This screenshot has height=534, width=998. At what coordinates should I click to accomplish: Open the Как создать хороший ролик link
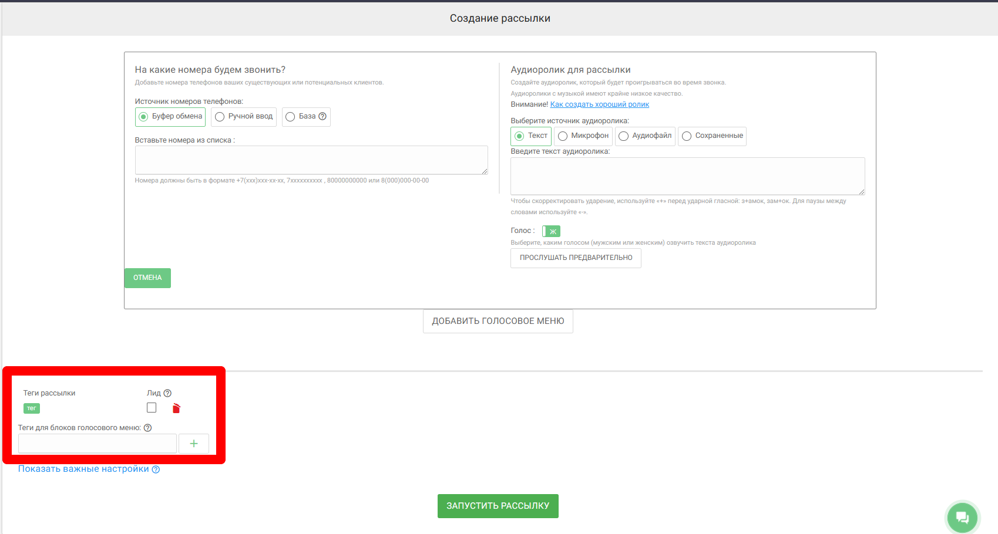tap(599, 104)
